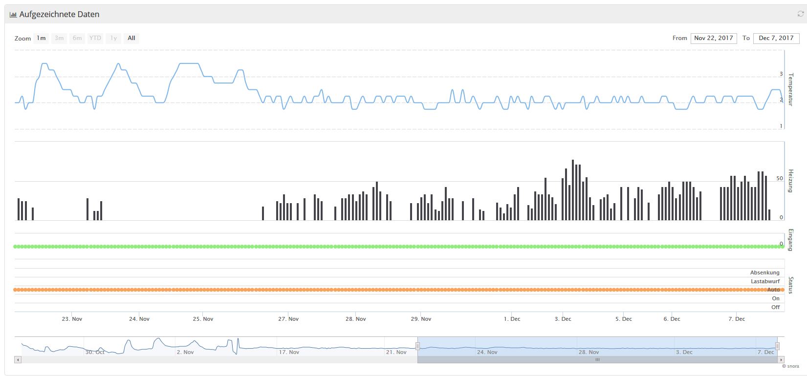This screenshot has height=376, width=807.
Task: Click the 1. Dec axis date label
Action: click(512, 319)
